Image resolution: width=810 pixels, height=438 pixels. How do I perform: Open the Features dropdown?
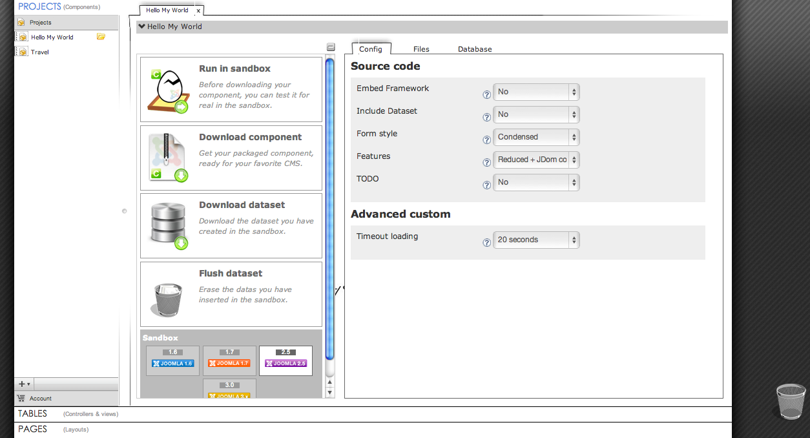tap(536, 160)
